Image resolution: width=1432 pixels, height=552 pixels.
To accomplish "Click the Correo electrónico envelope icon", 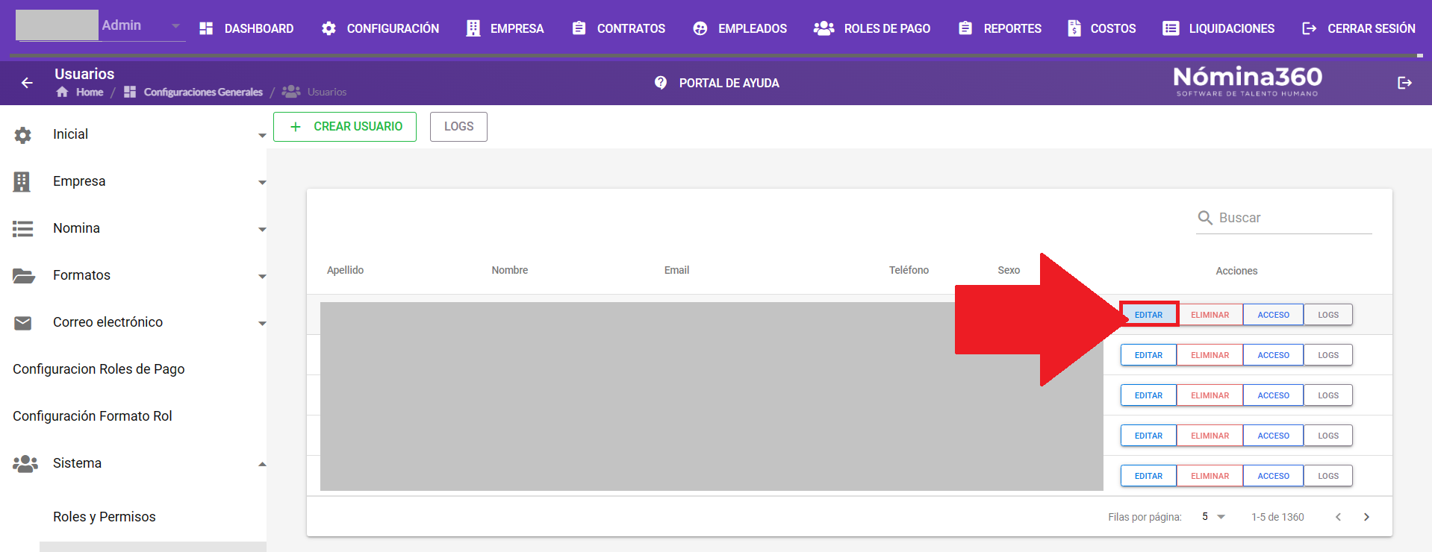I will coord(23,323).
